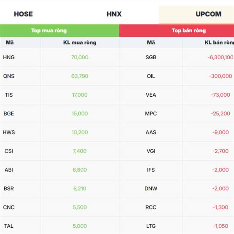This screenshot has width=234, height=234.
Task: Click the -300,000 net sell volume
Action: pyautogui.click(x=220, y=76)
